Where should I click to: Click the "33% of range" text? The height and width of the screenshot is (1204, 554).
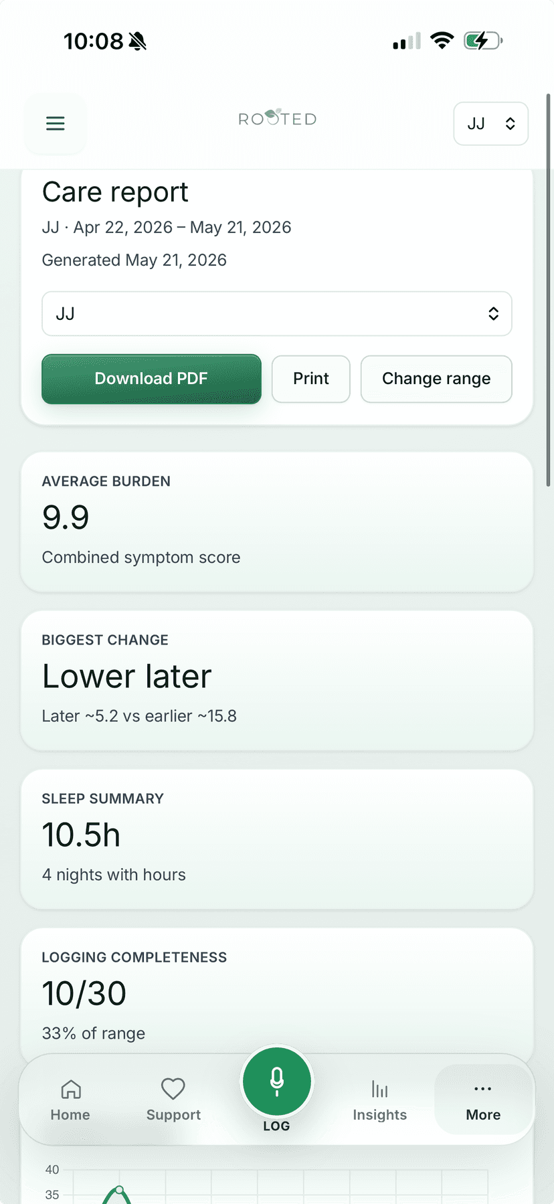pos(94,1033)
